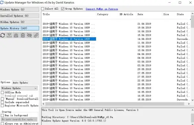Sort by the State column header
The image size is (194, 125).
(x=183, y=14)
